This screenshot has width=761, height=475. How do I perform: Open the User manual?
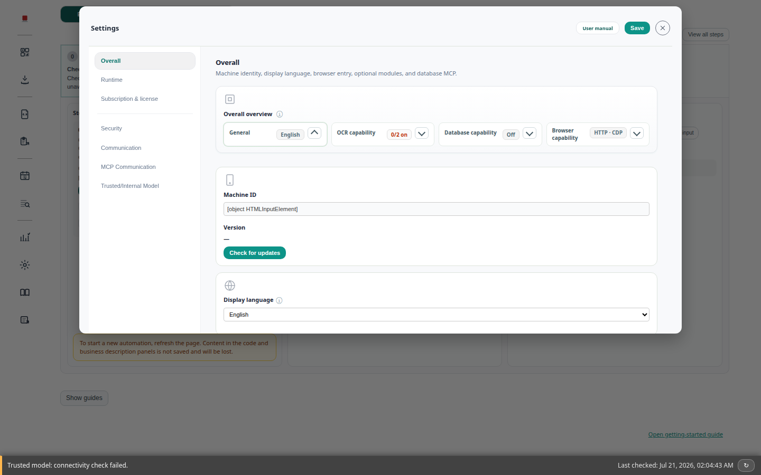click(x=598, y=28)
